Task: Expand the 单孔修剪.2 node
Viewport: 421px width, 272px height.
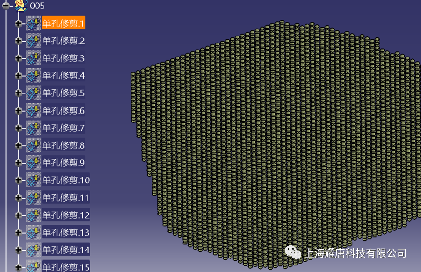Action: pos(18,41)
